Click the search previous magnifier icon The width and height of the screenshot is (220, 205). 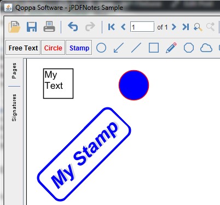198,27
